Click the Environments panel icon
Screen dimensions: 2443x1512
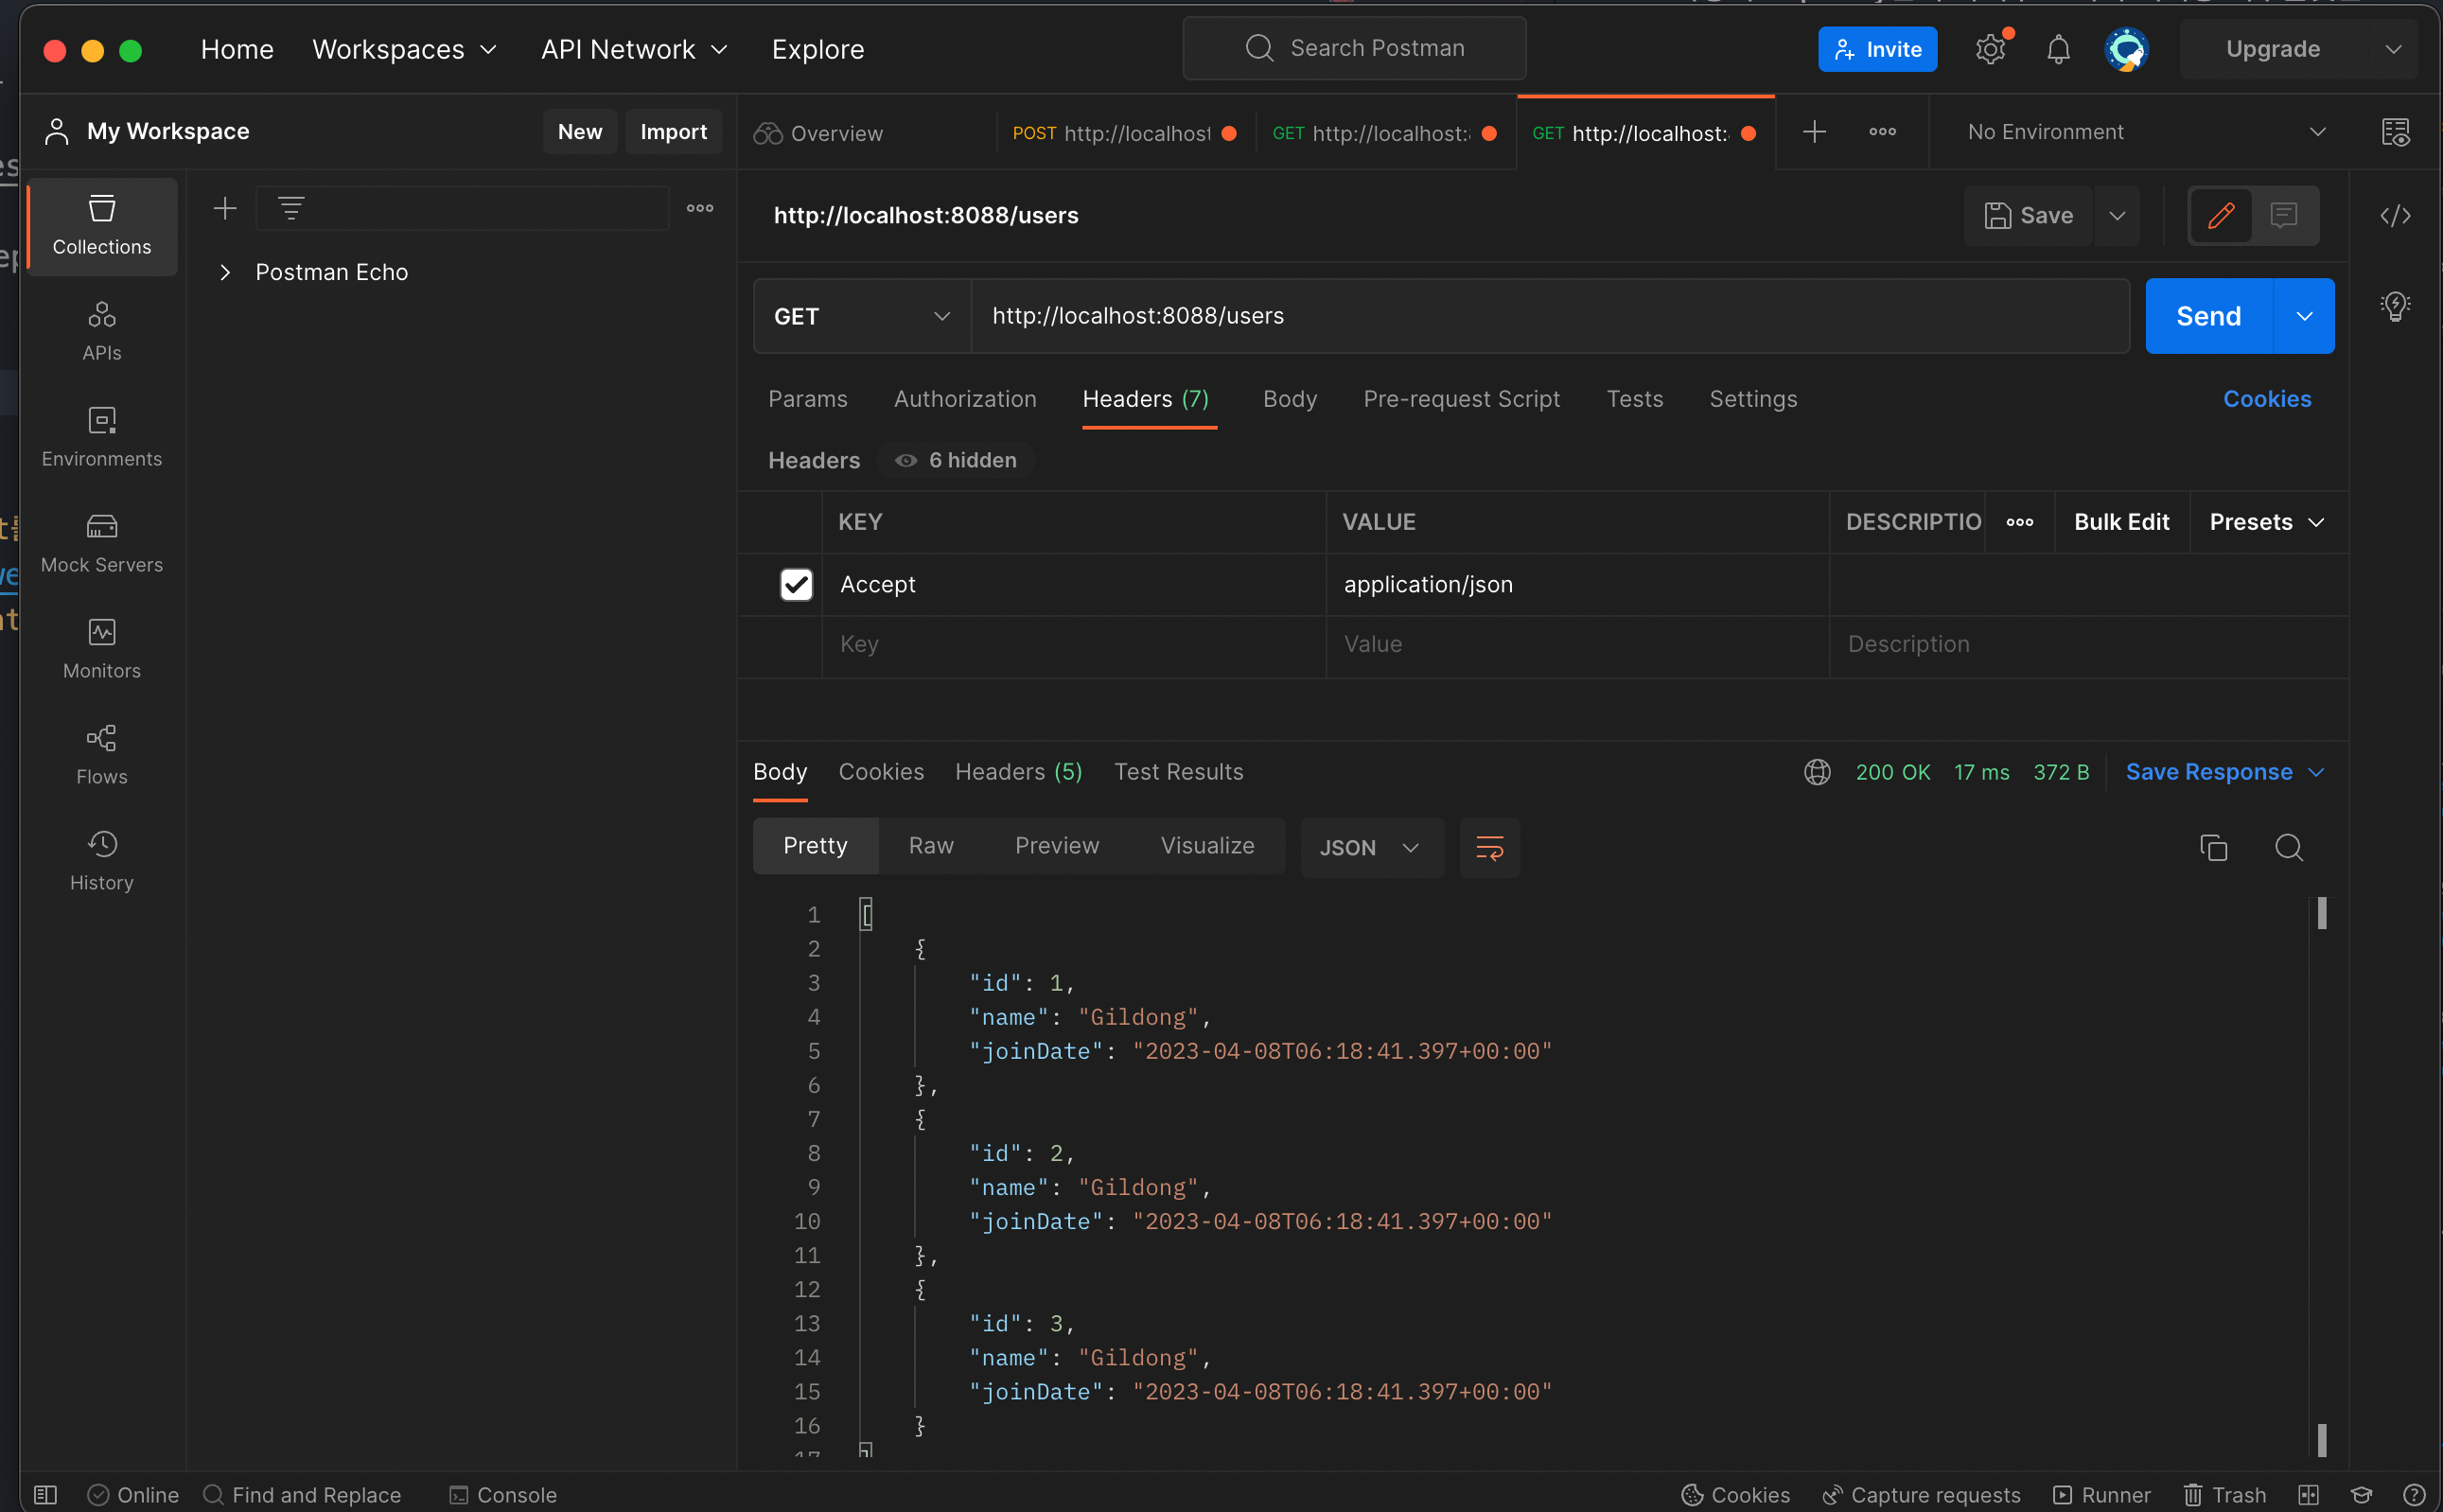[101, 434]
